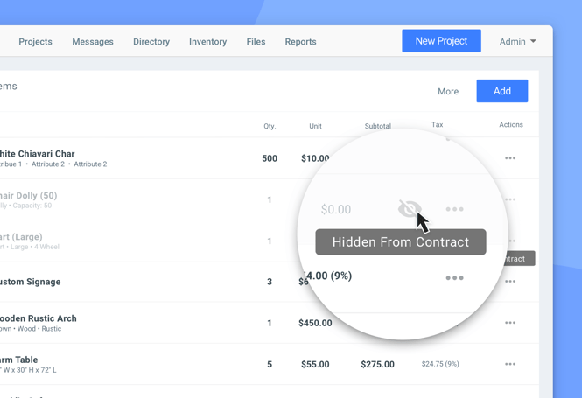
Task: Click the Subtotal column header
Action: (x=378, y=126)
